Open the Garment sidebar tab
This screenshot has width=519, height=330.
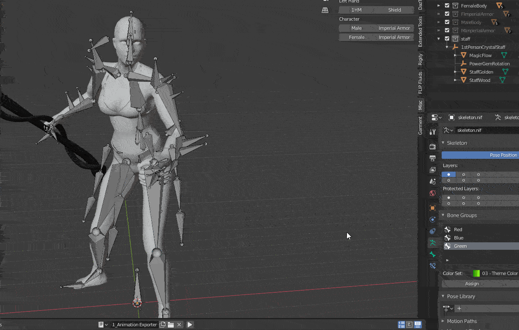coord(421,125)
